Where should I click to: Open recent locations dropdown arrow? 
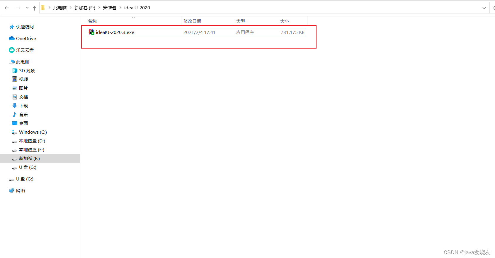(x=27, y=8)
